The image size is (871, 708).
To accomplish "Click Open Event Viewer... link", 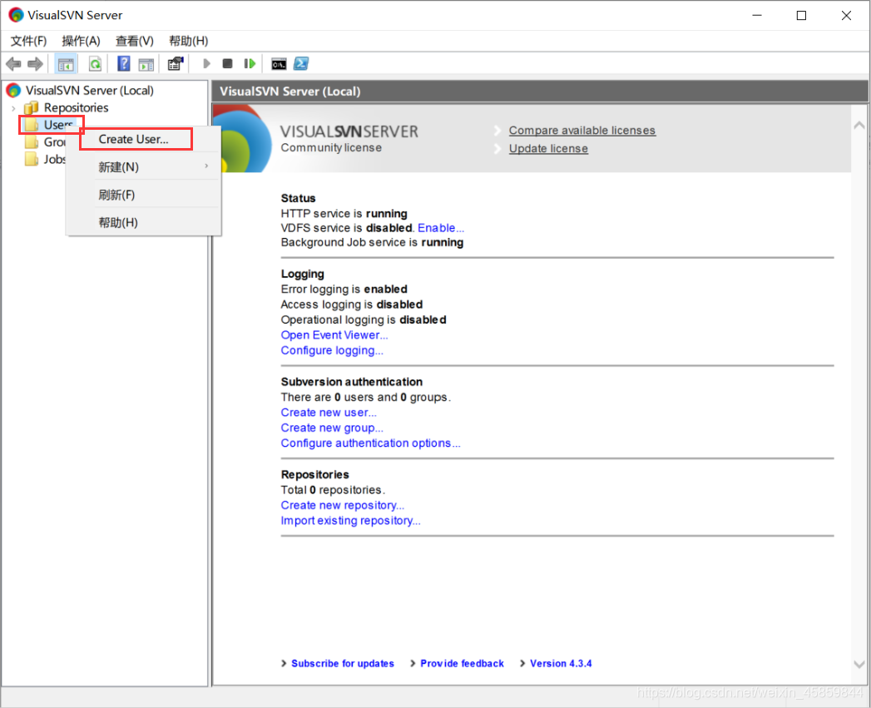I will pos(334,334).
